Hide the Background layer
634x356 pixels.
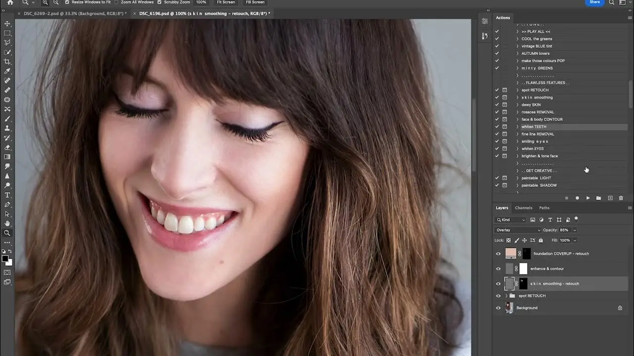click(x=498, y=308)
